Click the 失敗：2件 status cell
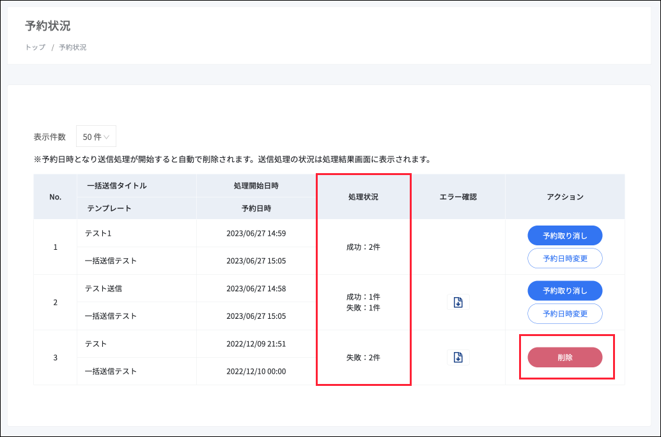The image size is (661, 437). (x=362, y=358)
